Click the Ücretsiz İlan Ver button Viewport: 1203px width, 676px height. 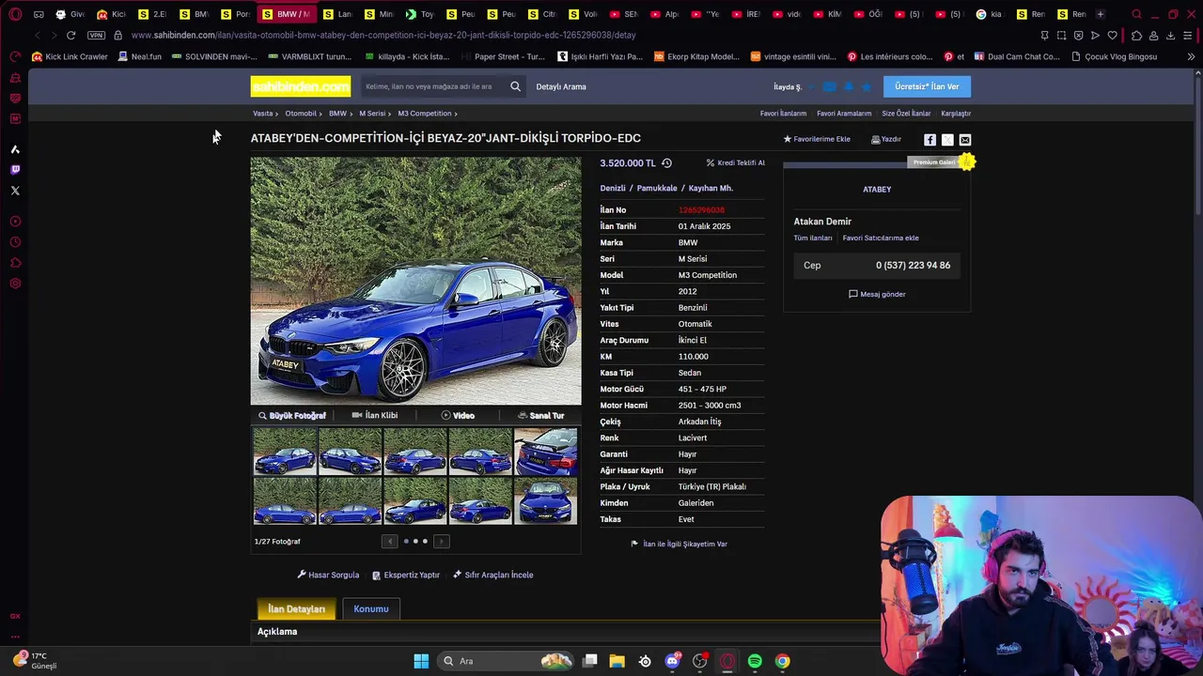(x=927, y=86)
